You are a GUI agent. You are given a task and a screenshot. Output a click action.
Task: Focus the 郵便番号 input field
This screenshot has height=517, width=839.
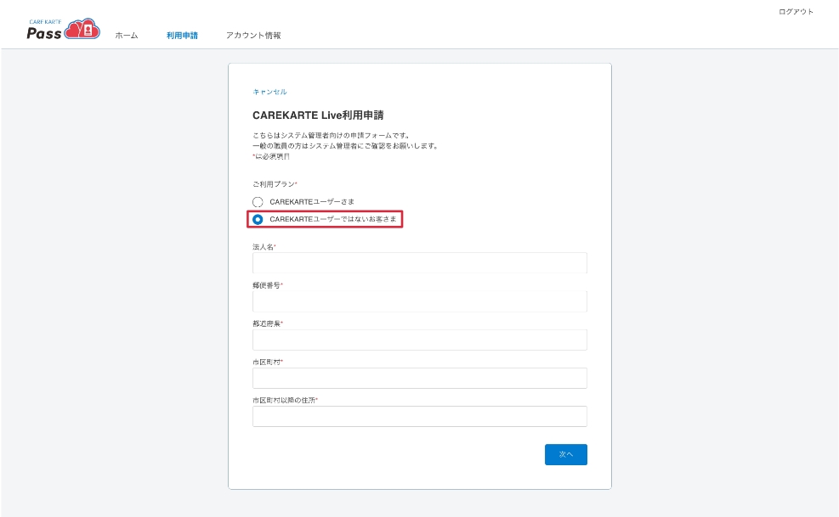click(x=420, y=301)
